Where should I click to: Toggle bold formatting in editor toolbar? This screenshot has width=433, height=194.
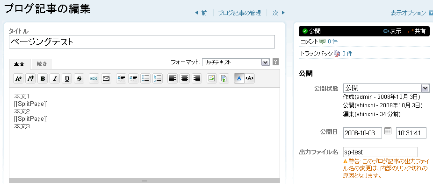click(43, 78)
